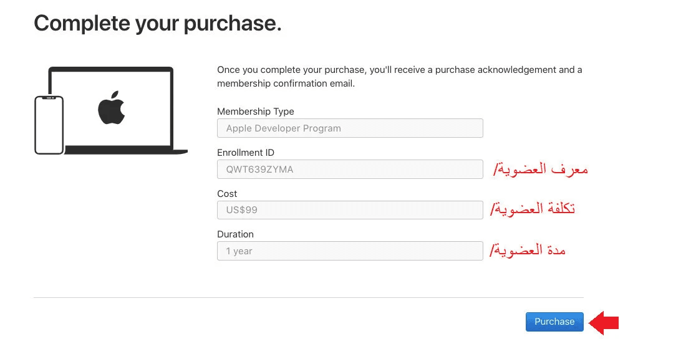Screen dimensions: 691x354
Task: Click the purchase acknowledgement description paragraph
Action: 399,77
